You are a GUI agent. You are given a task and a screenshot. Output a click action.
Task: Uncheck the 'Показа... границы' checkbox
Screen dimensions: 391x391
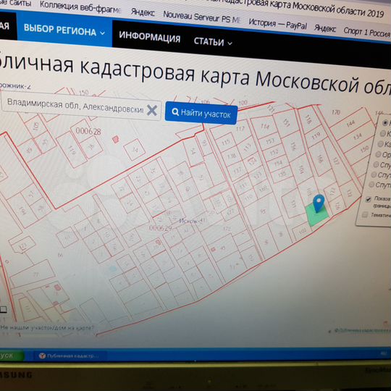click(368, 199)
